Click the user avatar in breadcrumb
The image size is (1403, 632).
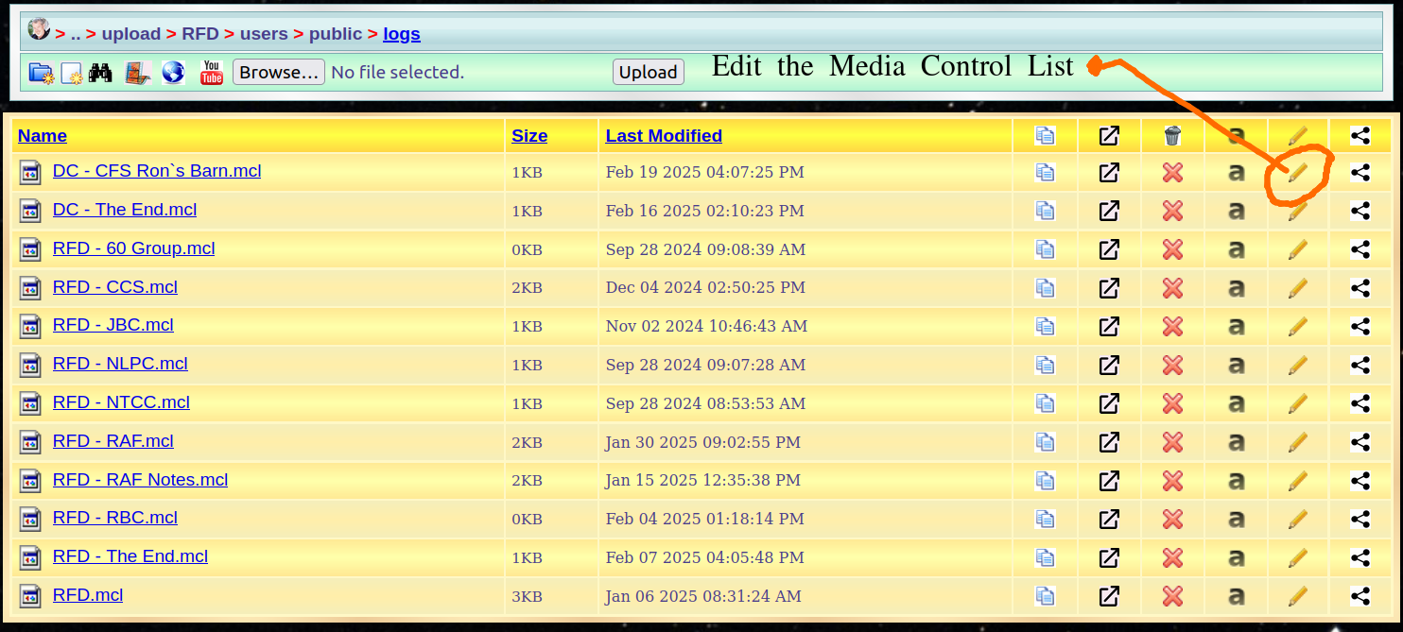pyautogui.click(x=39, y=30)
